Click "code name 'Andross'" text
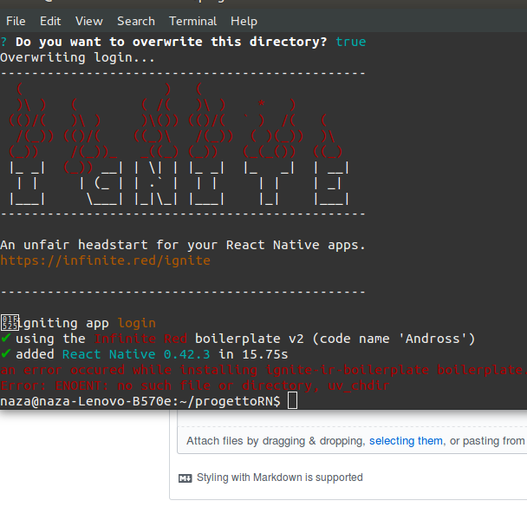The image size is (527, 527). [x=394, y=339]
